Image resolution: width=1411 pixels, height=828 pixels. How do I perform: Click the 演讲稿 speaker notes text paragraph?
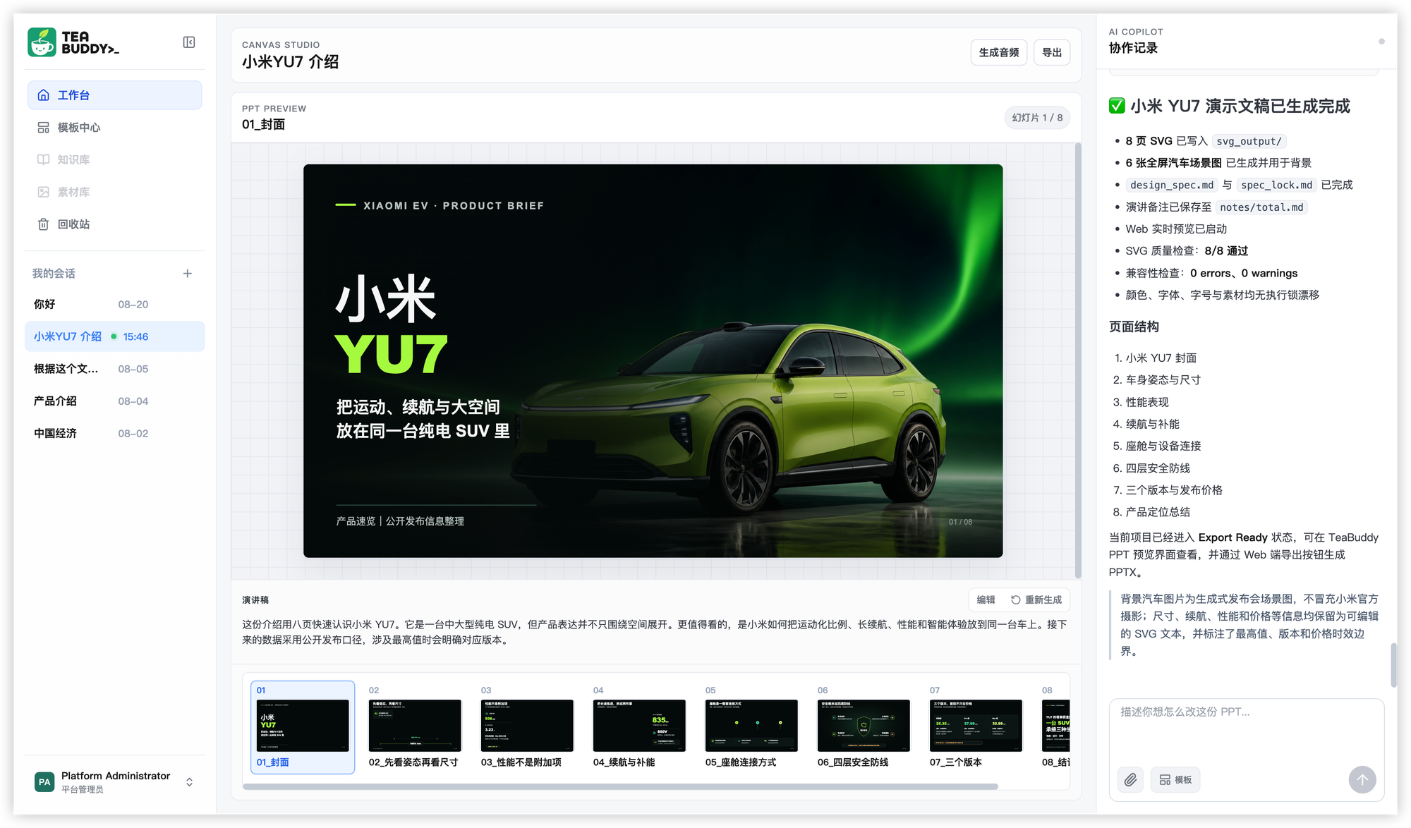tap(654, 633)
